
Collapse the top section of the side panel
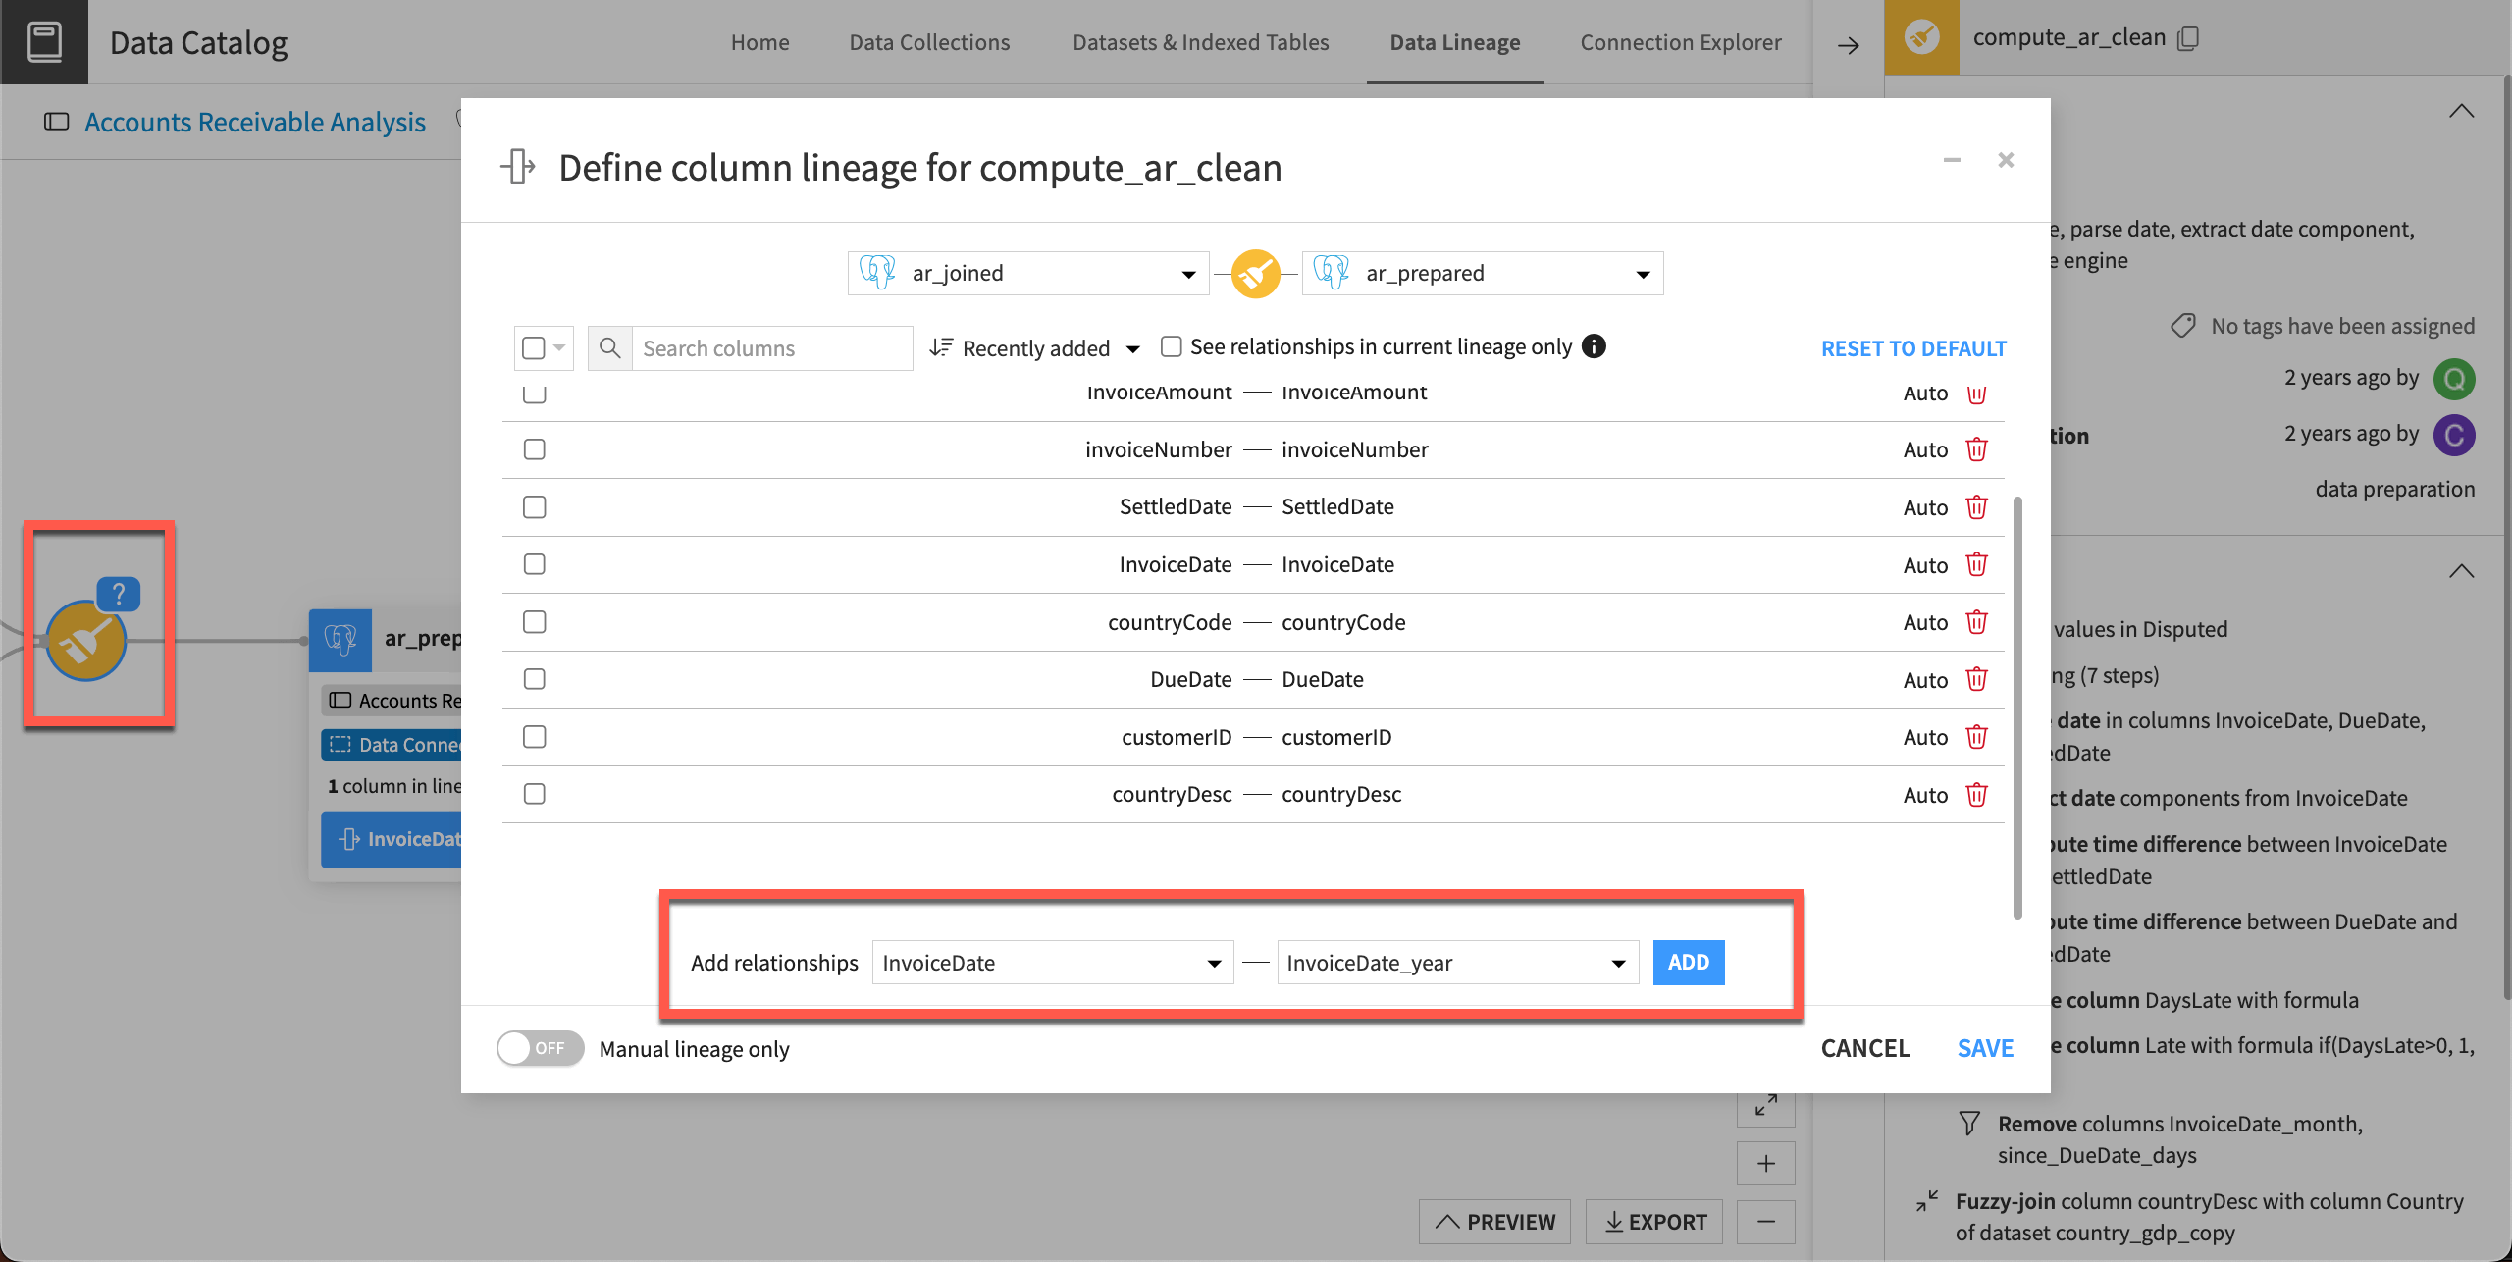coord(2461,112)
